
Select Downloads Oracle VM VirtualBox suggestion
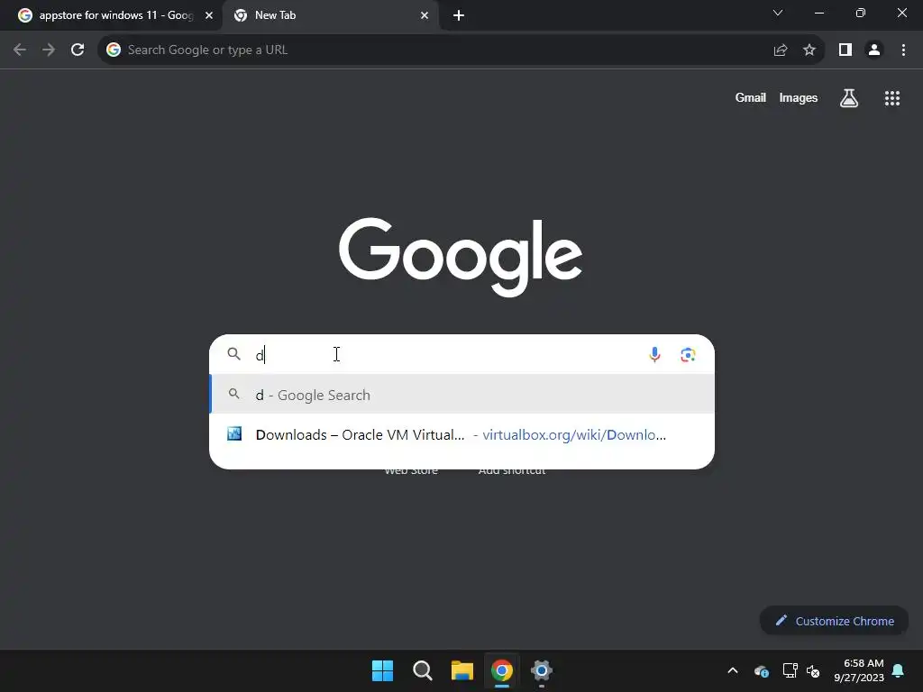[x=462, y=434]
